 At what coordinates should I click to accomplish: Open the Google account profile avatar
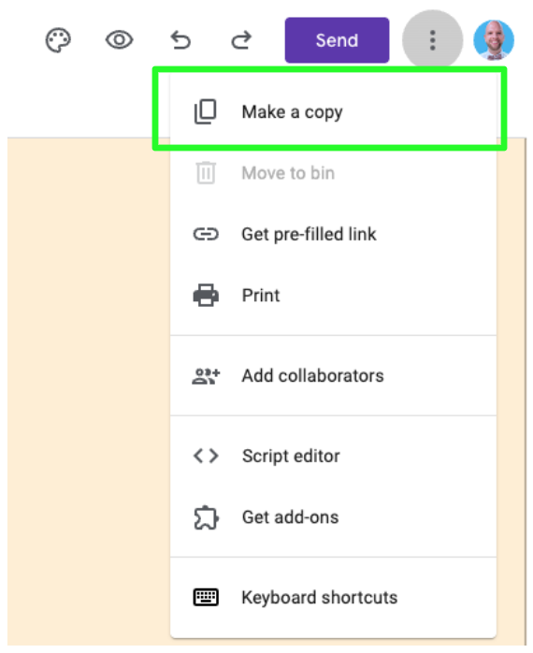click(x=494, y=40)
